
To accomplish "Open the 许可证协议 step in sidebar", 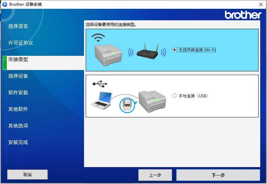I will 21,43.
